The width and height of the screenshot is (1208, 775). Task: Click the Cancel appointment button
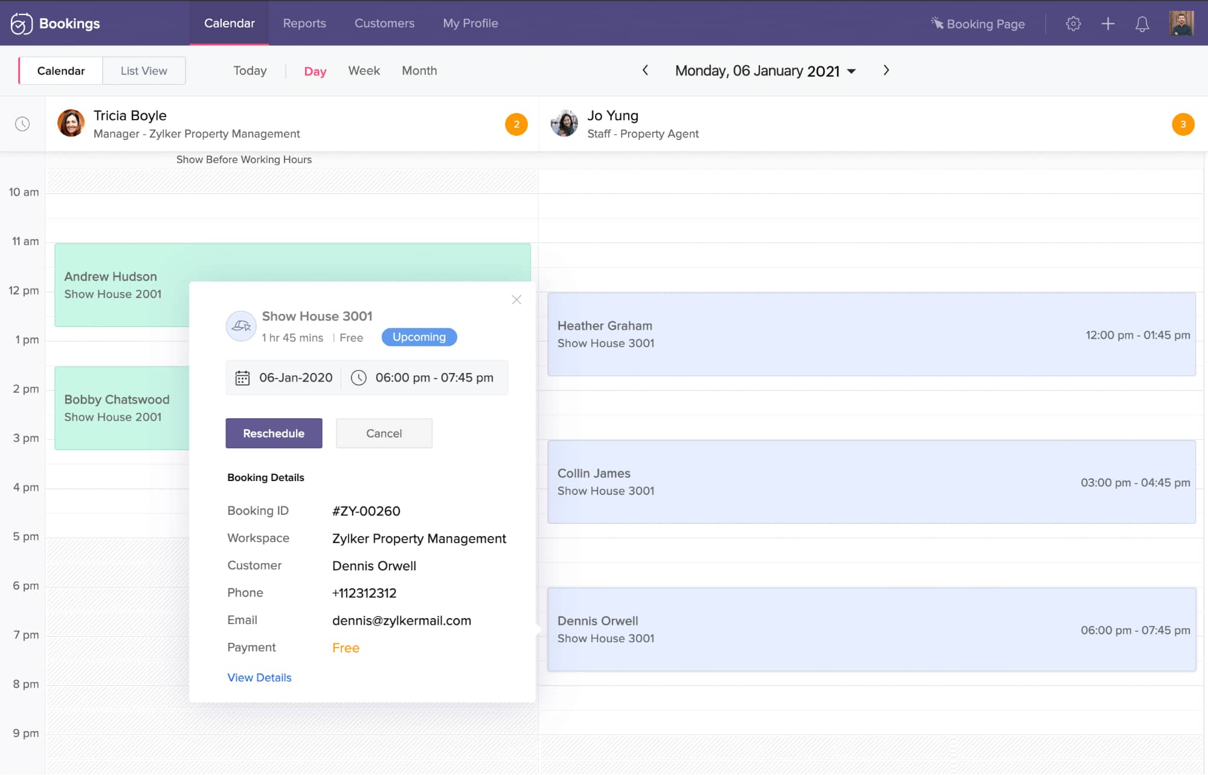pyautogui.click(x=384, y=433)
